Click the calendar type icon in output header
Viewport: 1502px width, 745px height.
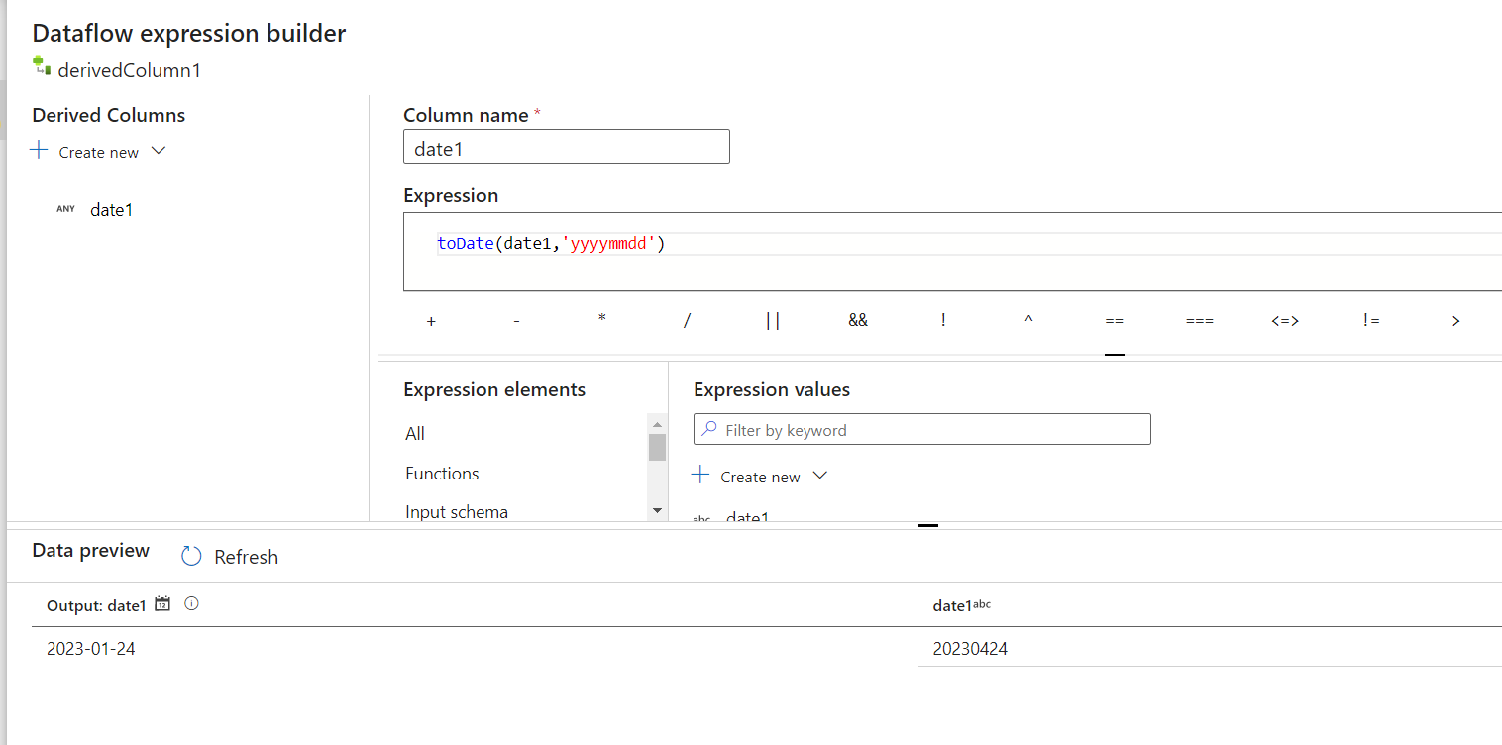point(163,603)
